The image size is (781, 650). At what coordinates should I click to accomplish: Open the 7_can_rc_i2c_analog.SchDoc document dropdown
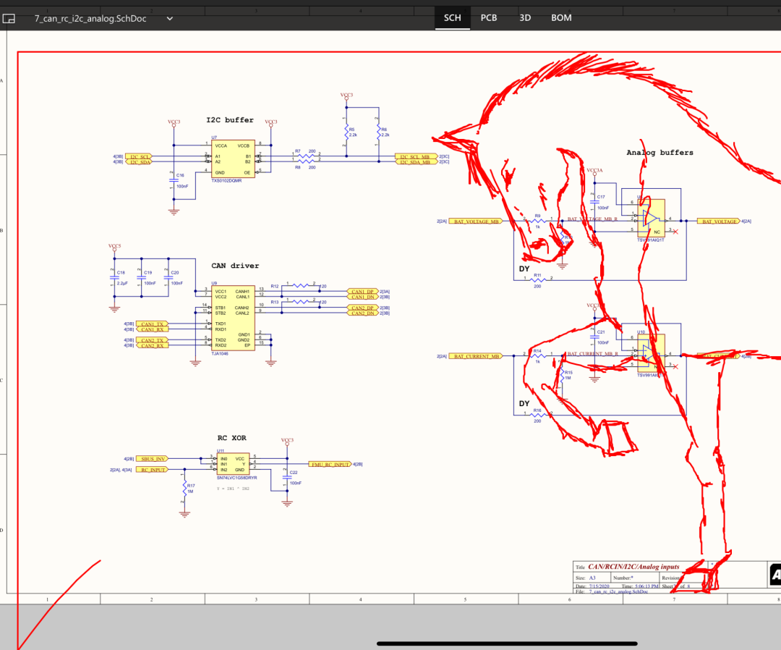click(x=103, y=18)
